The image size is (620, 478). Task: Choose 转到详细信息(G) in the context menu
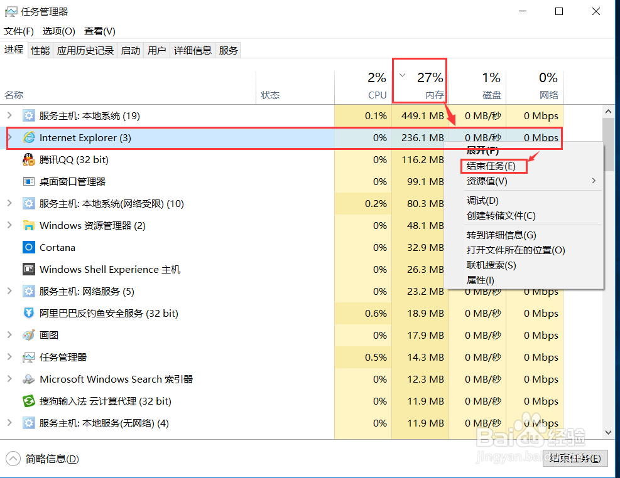501,235
